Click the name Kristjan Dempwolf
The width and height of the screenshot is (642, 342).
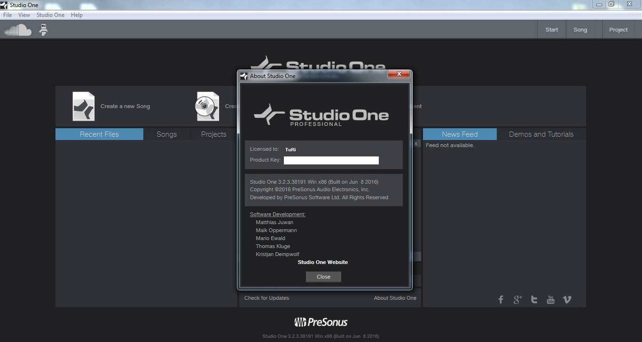click(278, 254)
